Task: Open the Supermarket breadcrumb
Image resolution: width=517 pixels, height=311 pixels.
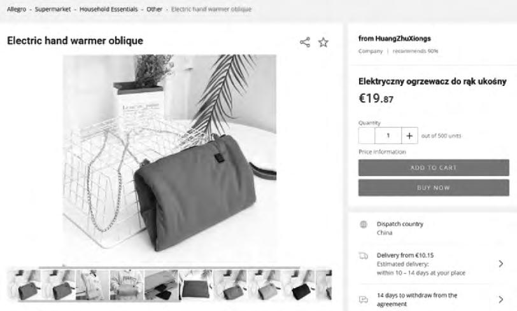Action: pyautogui.click(x=53, y=10)
